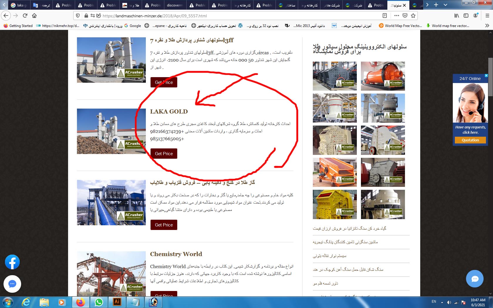Image resolution: width=493 pixels, height=308 pixels.
Task: Open sidebar link 'سیستم نوار نقاله بتونی'
Action: pyautogui.click(x=330, y=256)
